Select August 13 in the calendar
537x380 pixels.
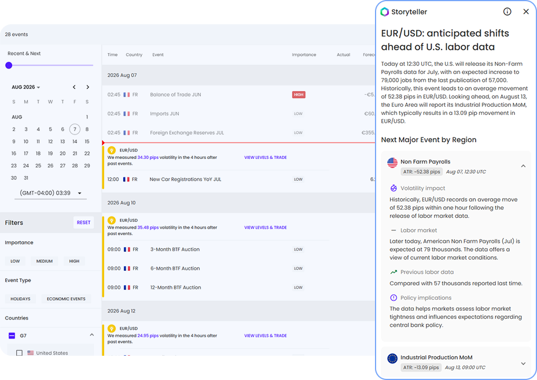pyautogui.click(x=62, y=141)
